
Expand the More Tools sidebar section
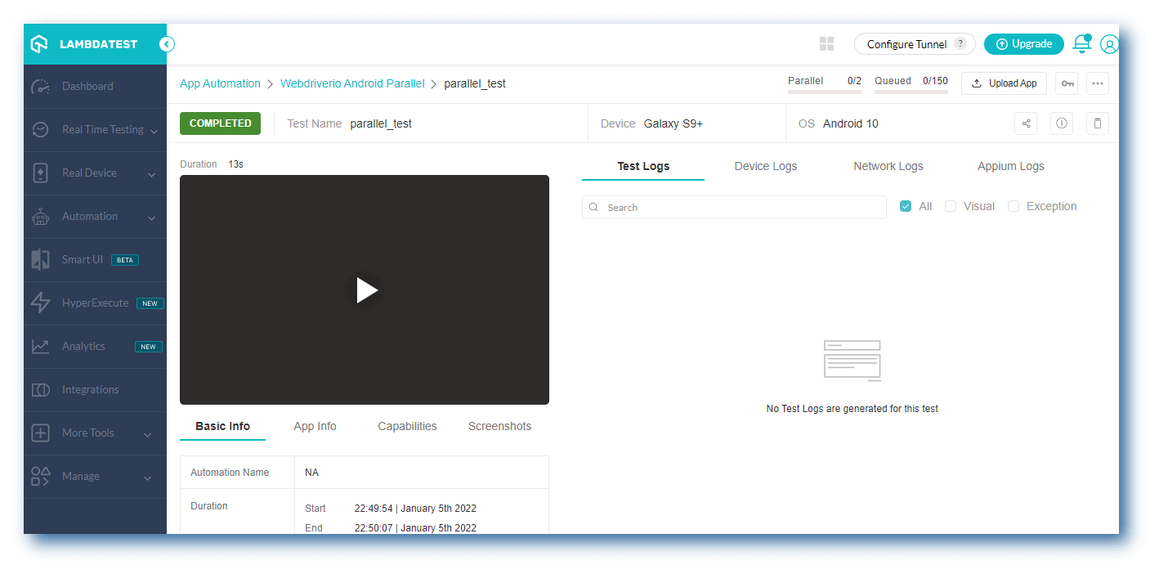pyautogui.click(x=87, y=433)
